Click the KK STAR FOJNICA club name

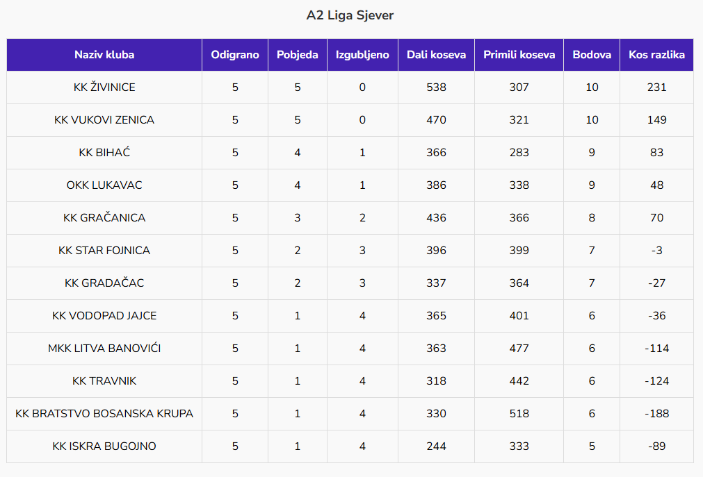tap(104, 251)
